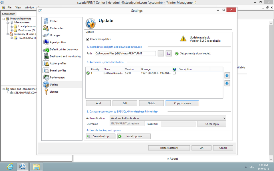Toggle the globe column checkbox in the share row
Image resolution: width=274 pixels, height=171 pixels.
174,73
